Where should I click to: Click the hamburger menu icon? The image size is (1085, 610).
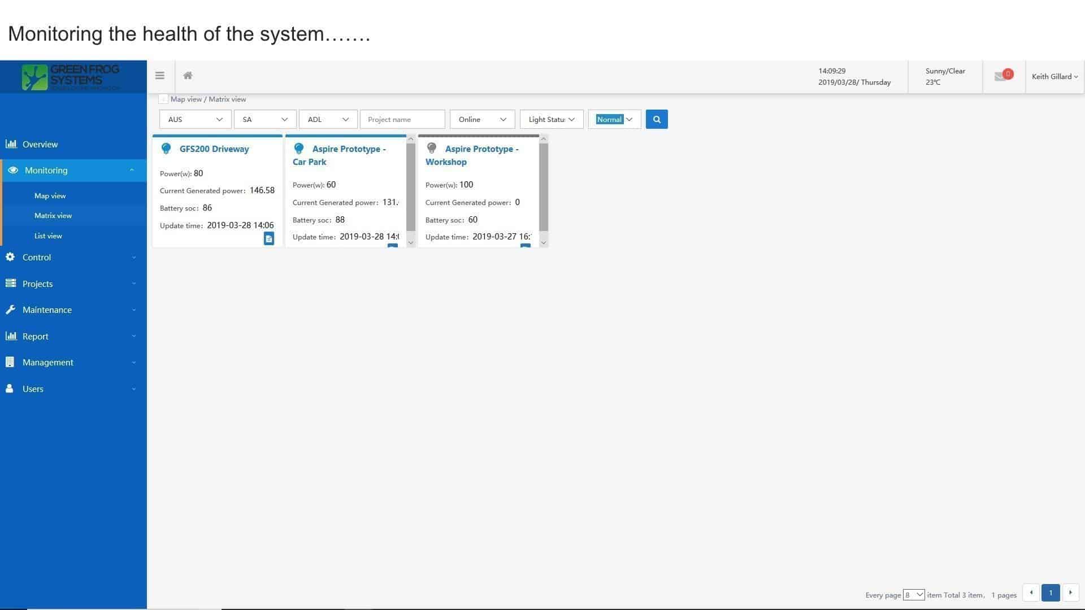point(160,76)
